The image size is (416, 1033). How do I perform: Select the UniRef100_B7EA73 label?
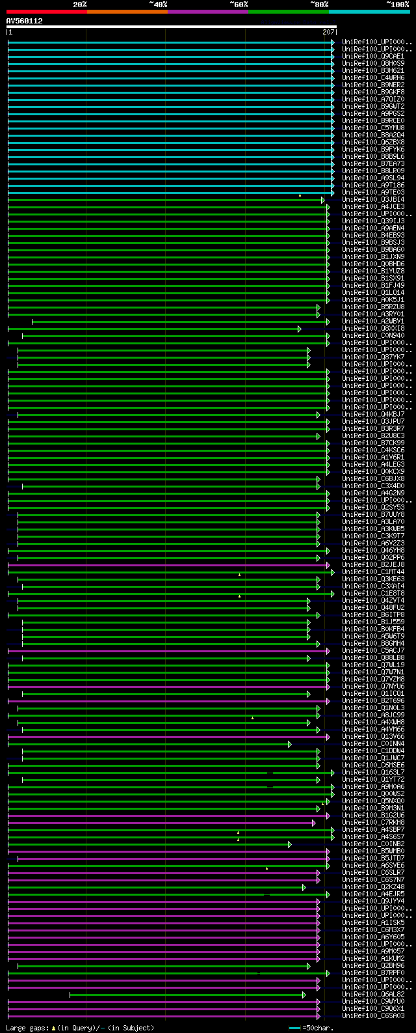tap(373, 164)
